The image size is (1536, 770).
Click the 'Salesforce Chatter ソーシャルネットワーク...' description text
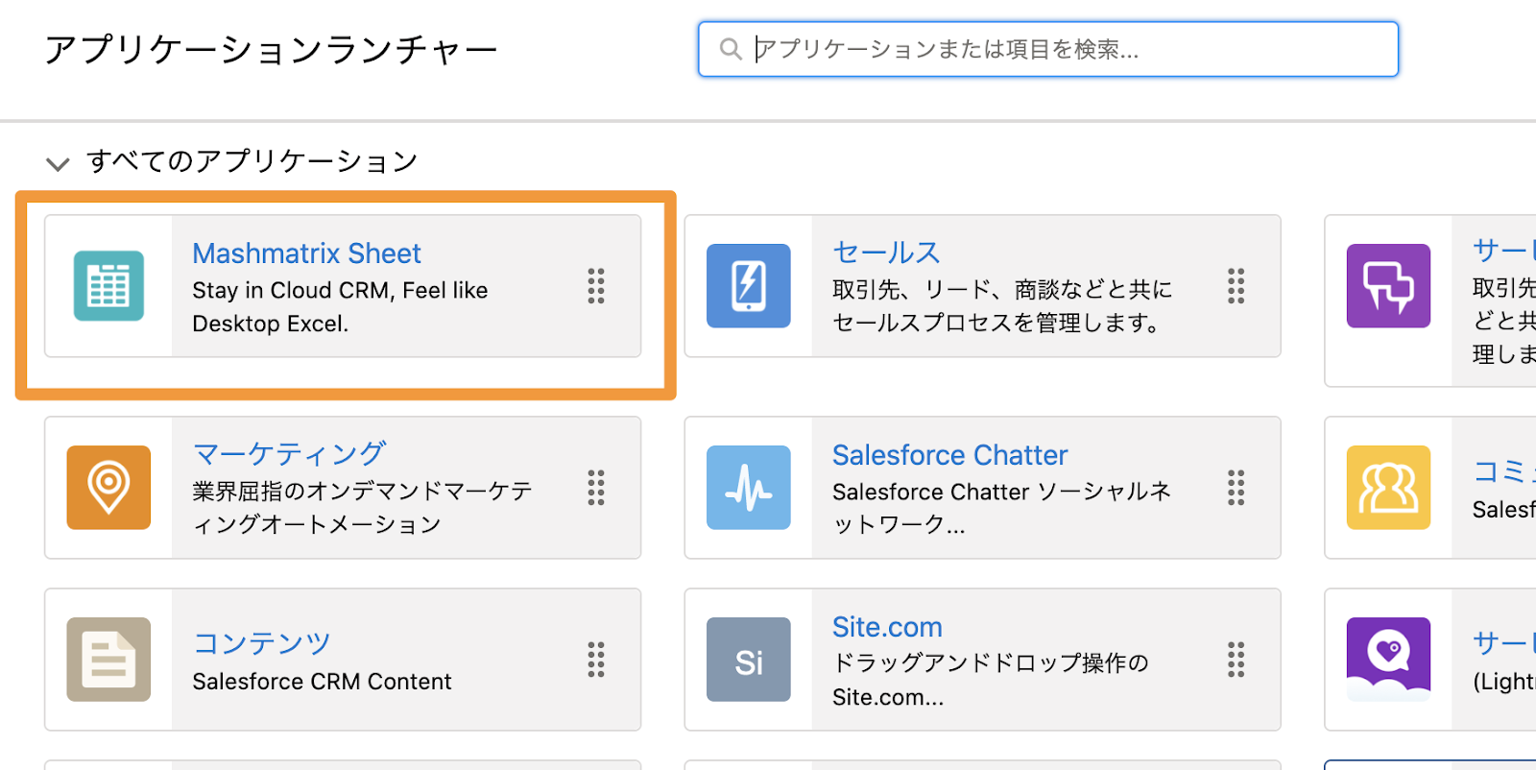point(1001,508)
